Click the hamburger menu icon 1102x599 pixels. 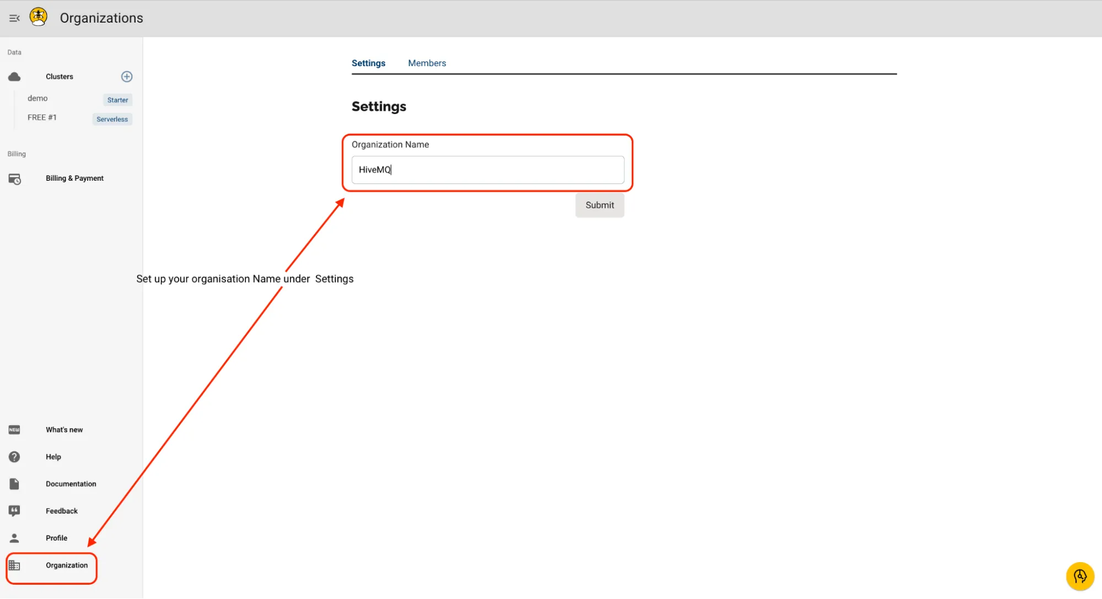click(14, 17)
